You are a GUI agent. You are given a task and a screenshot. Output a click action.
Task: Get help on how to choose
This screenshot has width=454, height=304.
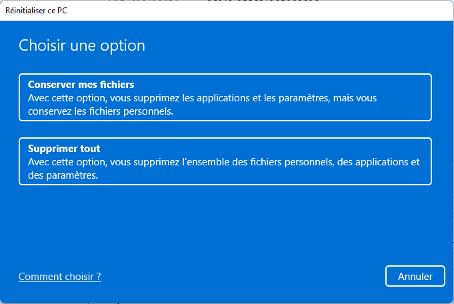point(60,277)
